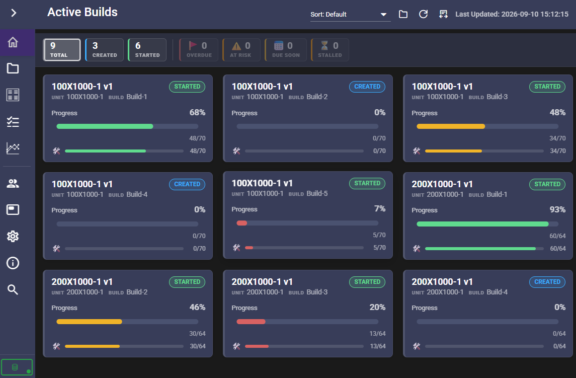Open the 200X1000-1 Build-4 card title
576x378 pixels.
442,282
